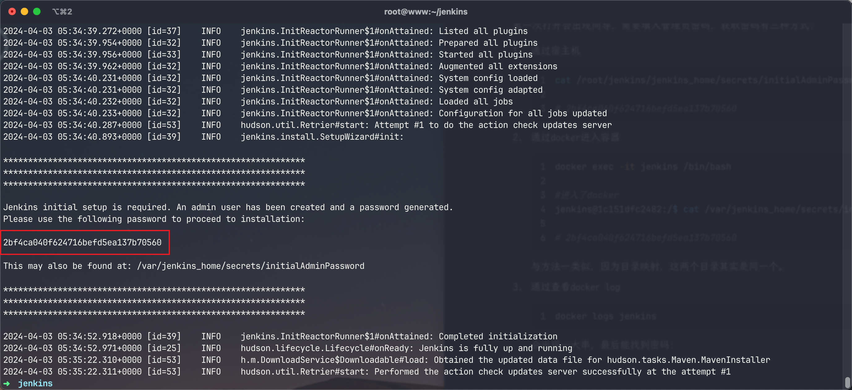Screen dimensions: 852x390
Task: Click the ⌥⌘2 window shortcut indicator
Action: click(x=62, y=11)
